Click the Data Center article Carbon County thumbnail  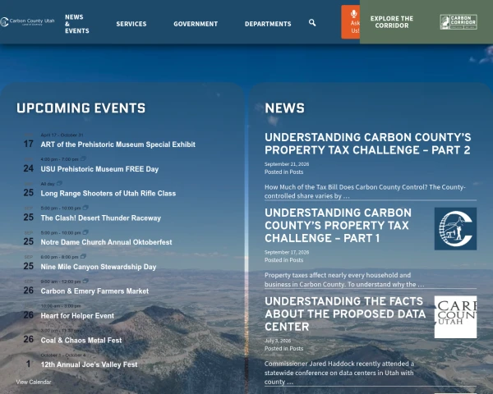tap(455, 317)
